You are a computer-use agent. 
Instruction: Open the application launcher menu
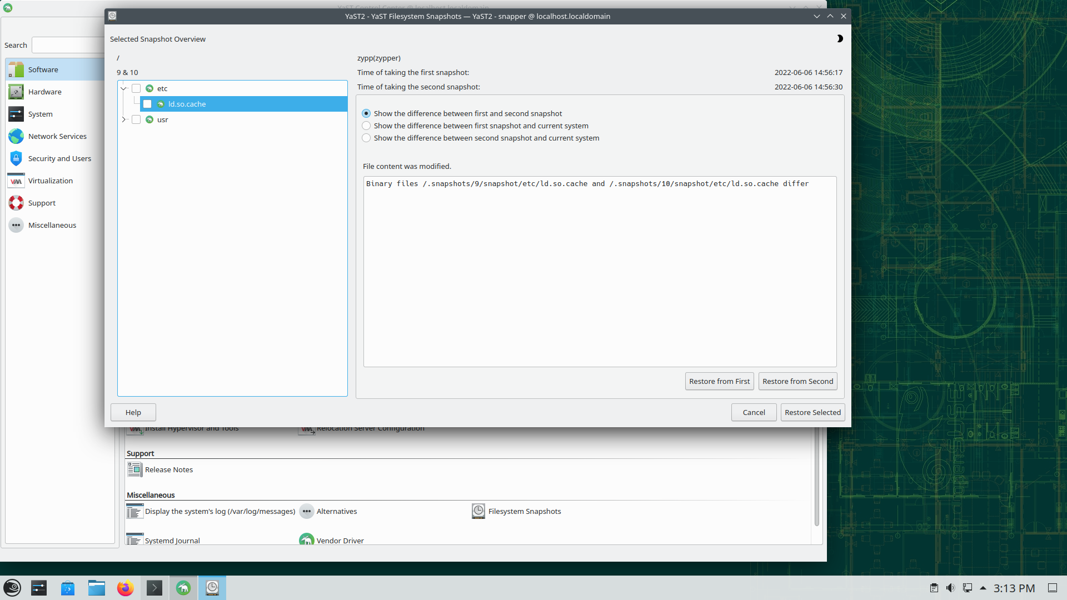pos(12,588)
